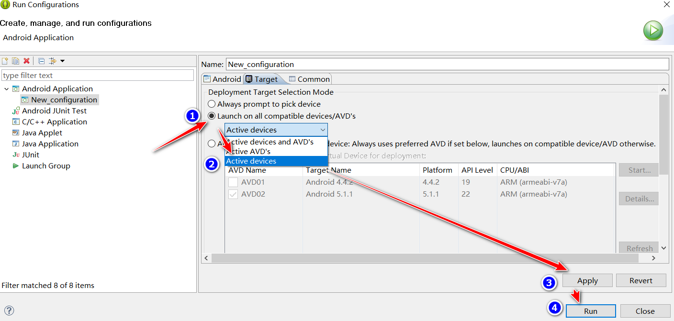674x321 pixels.
Task: Click the filter launch configurations icon
Action: [x=53, y=61]
